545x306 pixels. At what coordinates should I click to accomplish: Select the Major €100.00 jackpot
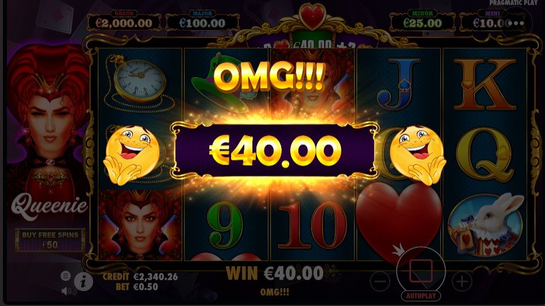pyautogui.click(x=202, y=22)
